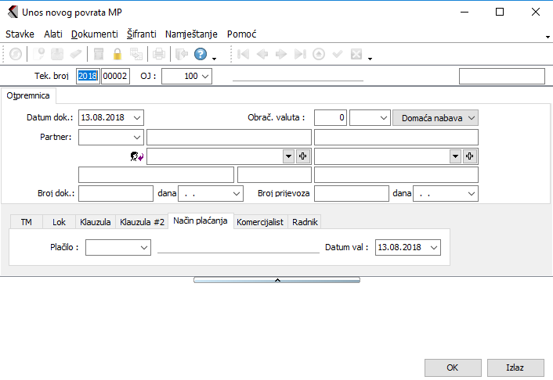Select the Klauzula #2 tab
Image resolution: width=553 pixels, height=380 pixels.
[143, 222]
